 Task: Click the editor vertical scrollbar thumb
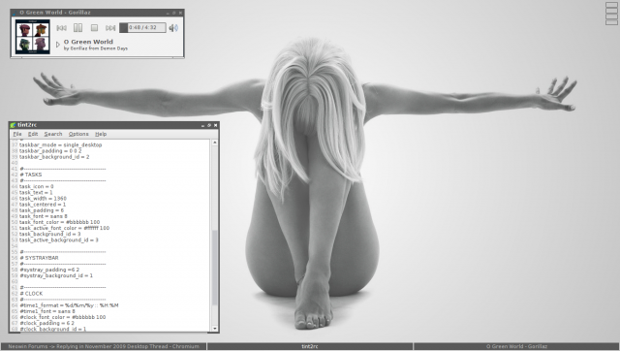click(x=215, y=268)
